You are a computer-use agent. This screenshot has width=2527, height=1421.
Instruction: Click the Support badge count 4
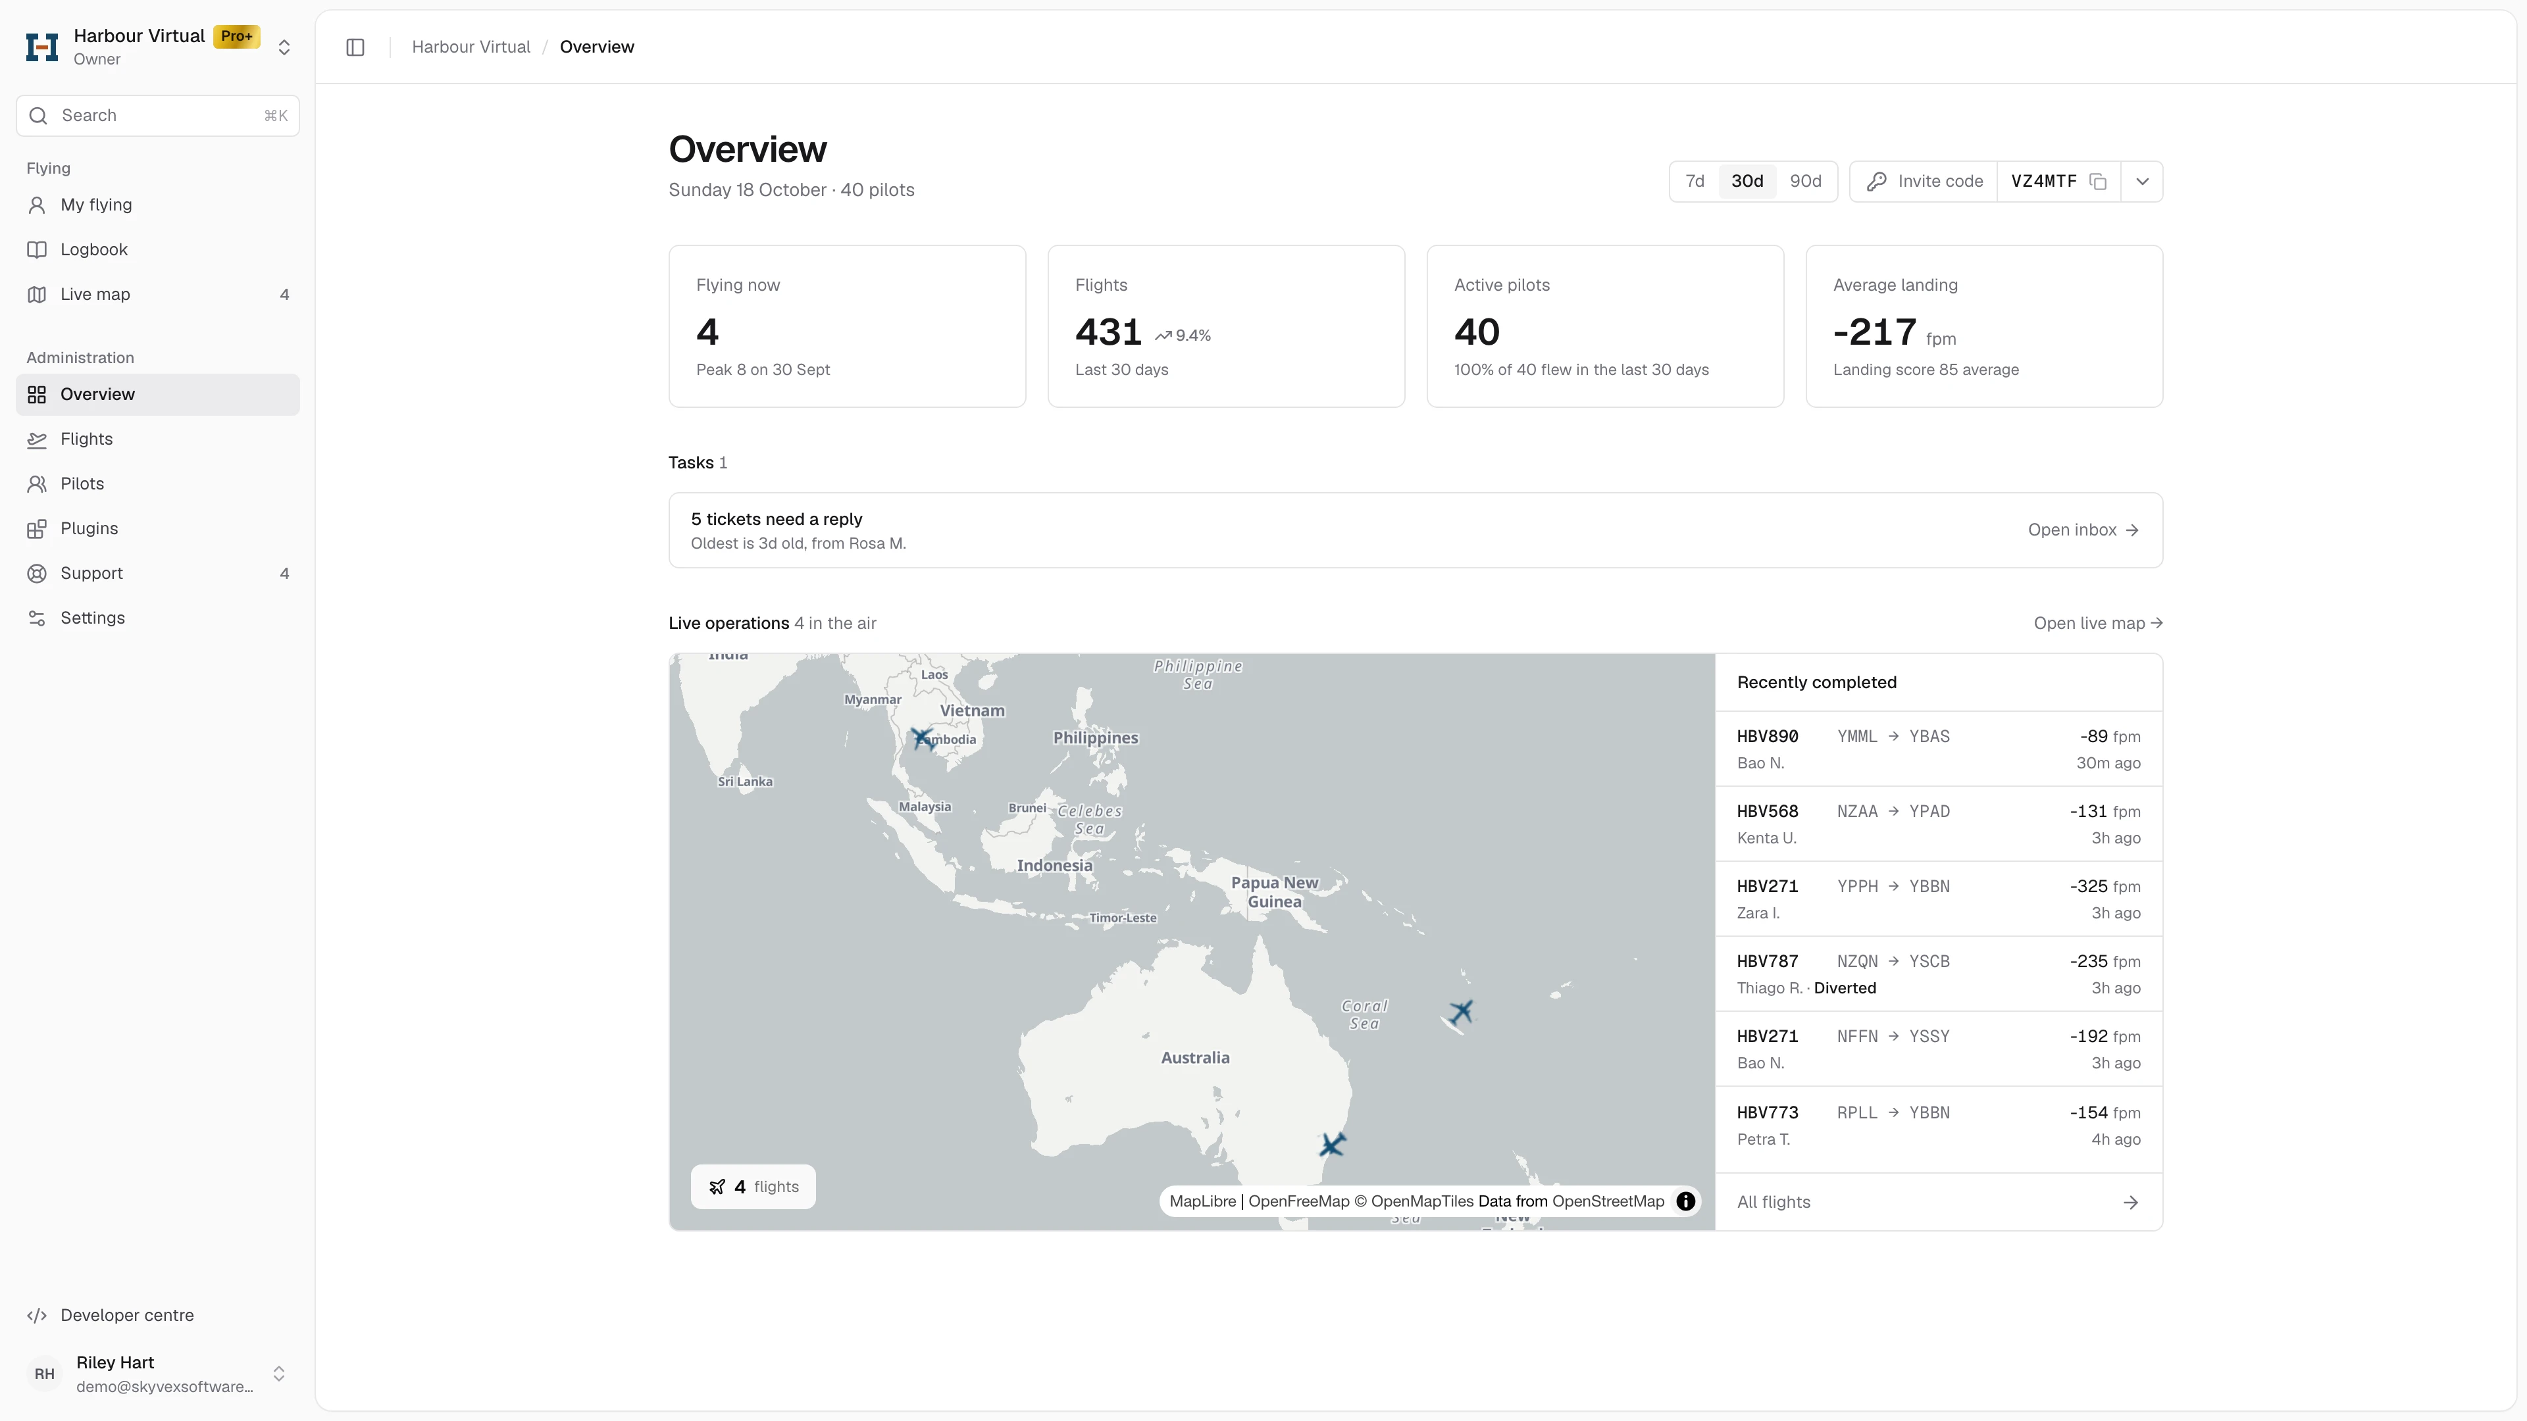tap(284, 574)
